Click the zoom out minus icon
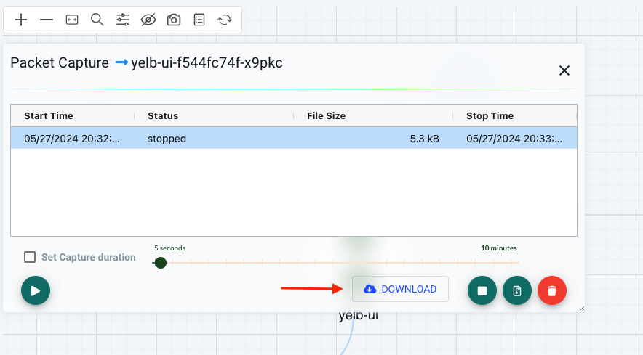 [47, 20]
